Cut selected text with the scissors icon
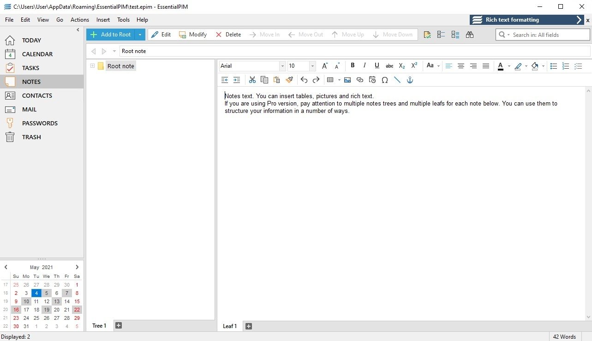Image resolution: width=592 pixels, height=341 pixels. point(252,80)
